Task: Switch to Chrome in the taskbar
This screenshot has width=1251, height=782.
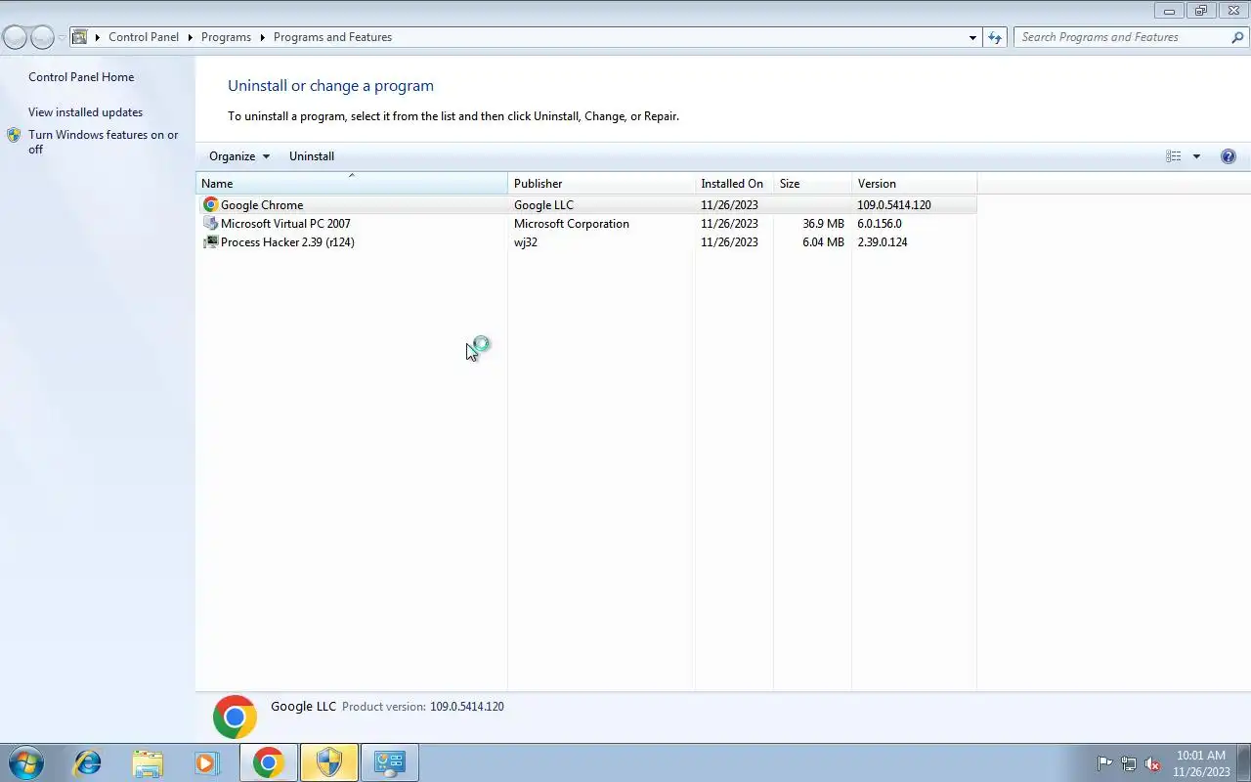Action: (268, 762)
